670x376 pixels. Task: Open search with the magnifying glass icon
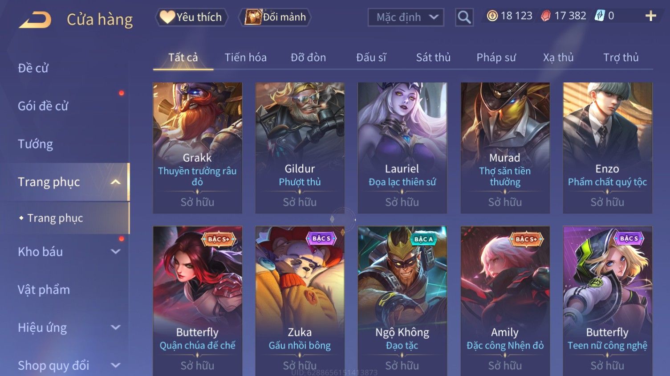[464, 17]
